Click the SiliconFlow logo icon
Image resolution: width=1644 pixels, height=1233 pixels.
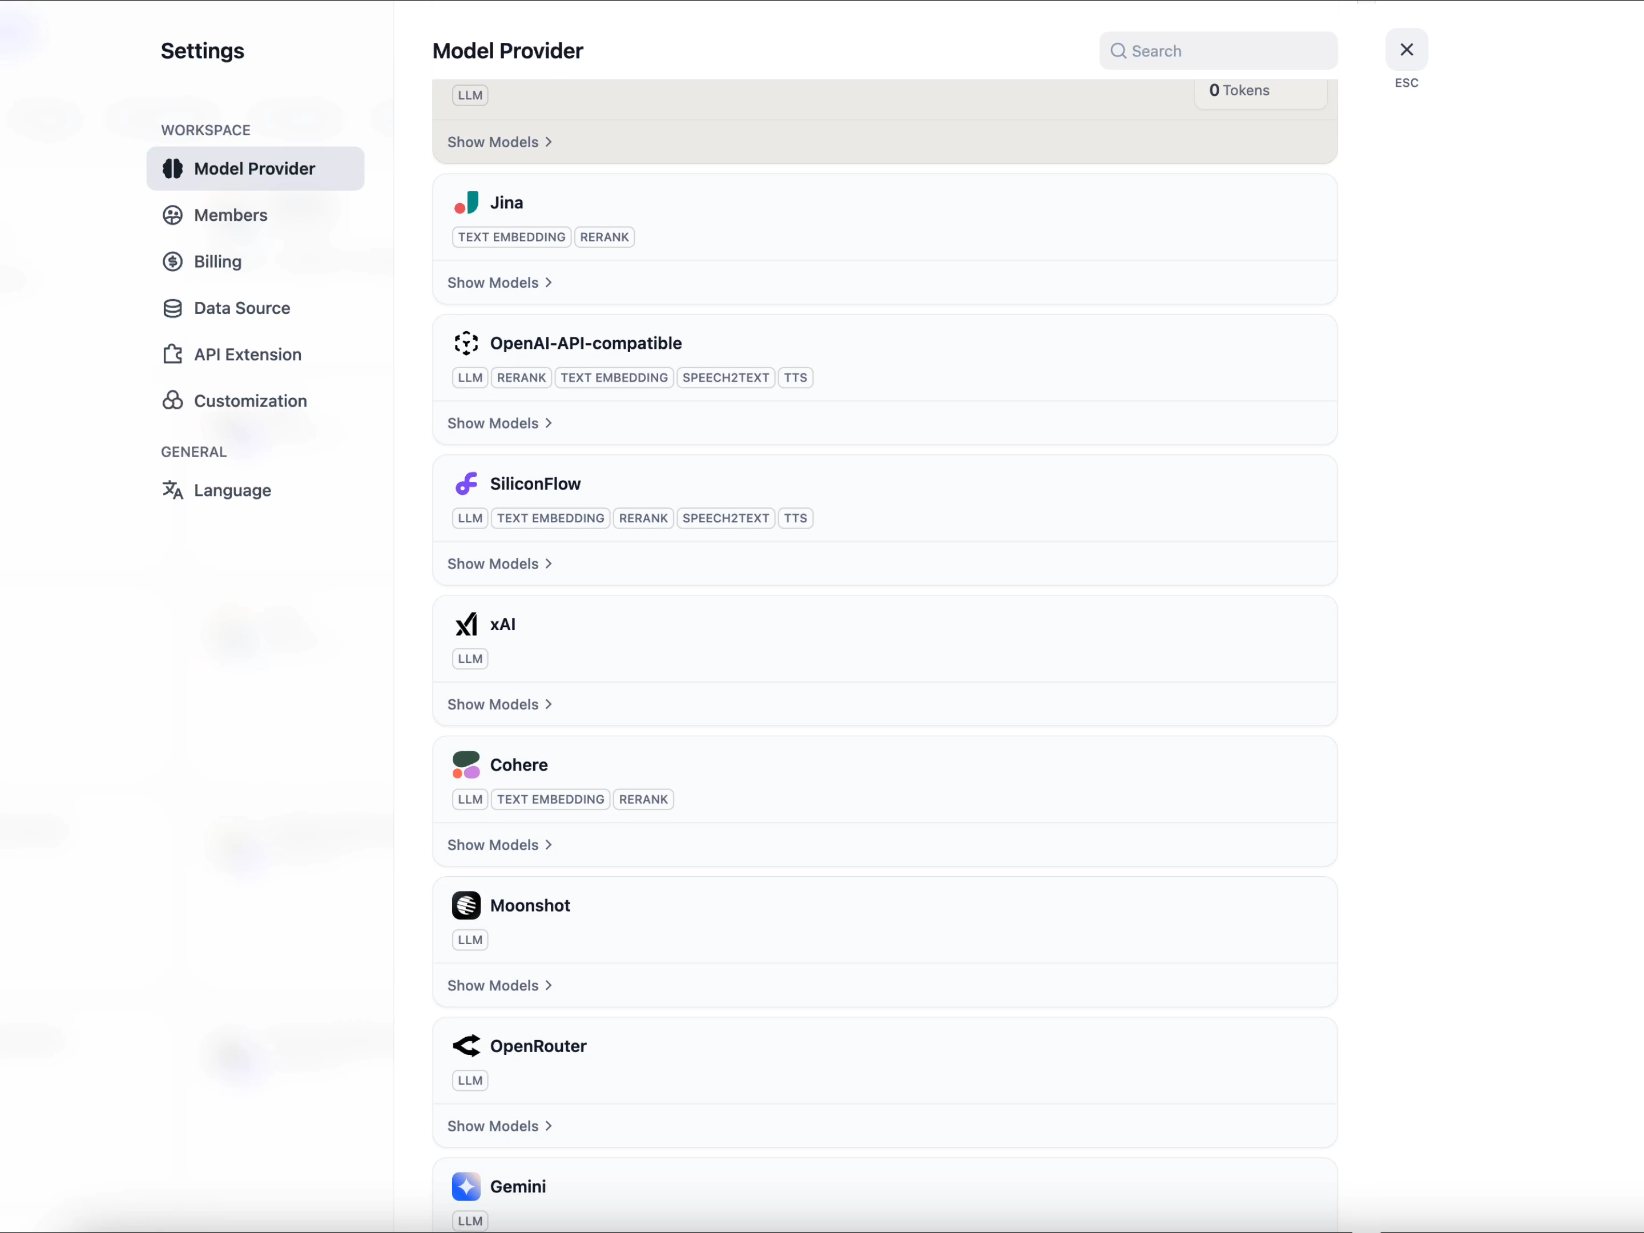[466, 484]
